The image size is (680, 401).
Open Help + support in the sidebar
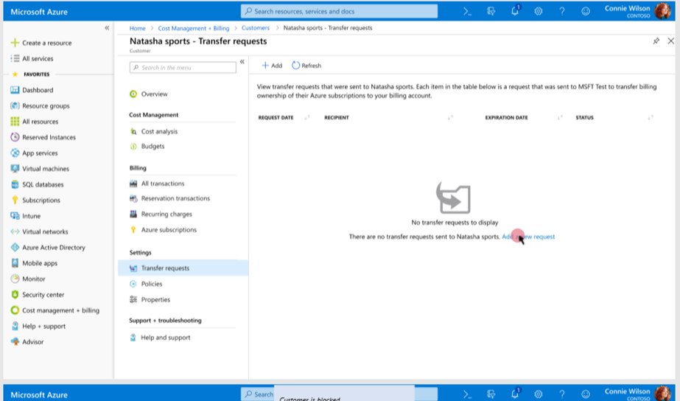click(x=38, y=326)
